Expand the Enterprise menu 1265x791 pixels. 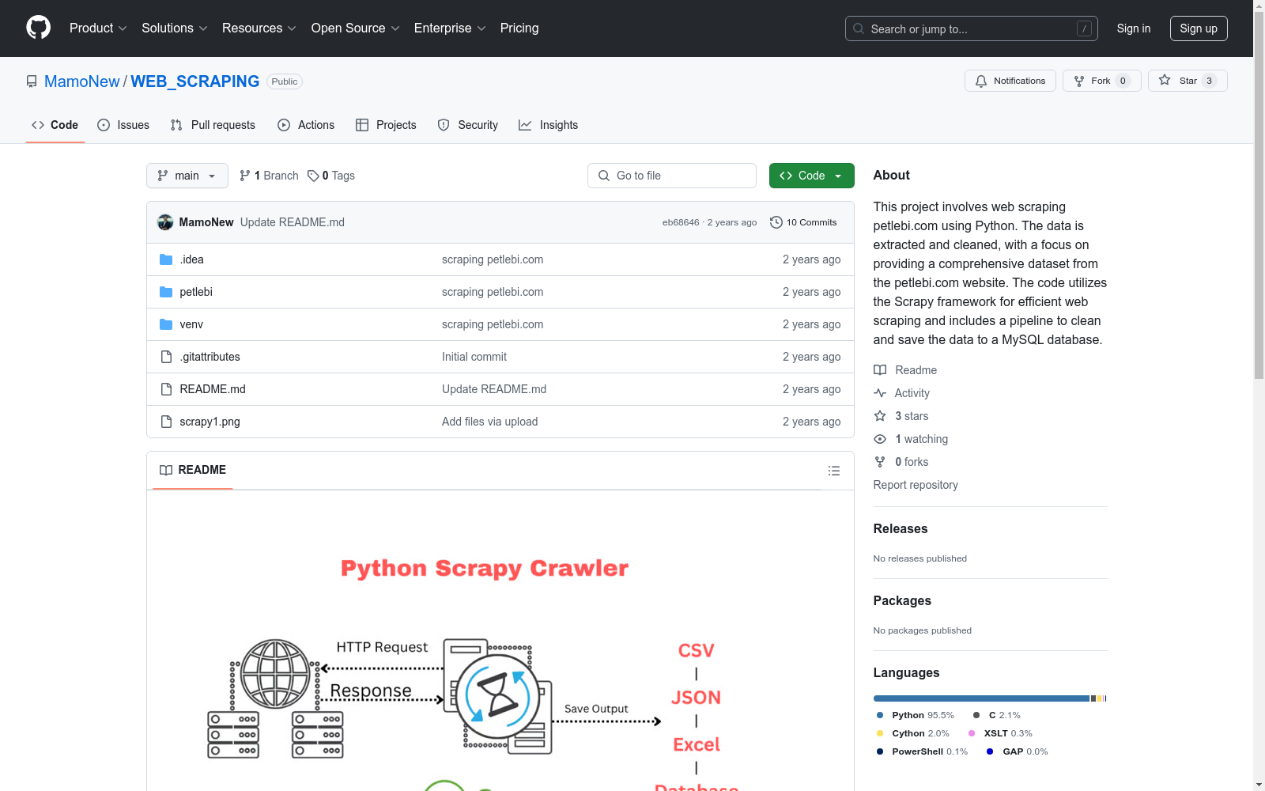(450, 28)
